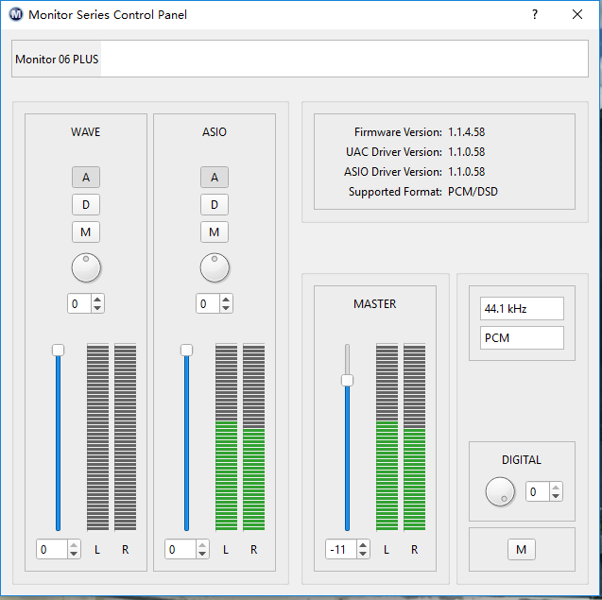Mute the ASIO channel with M button
The width and height of the screenshot is (602, 600).
[x=215, y=231]
